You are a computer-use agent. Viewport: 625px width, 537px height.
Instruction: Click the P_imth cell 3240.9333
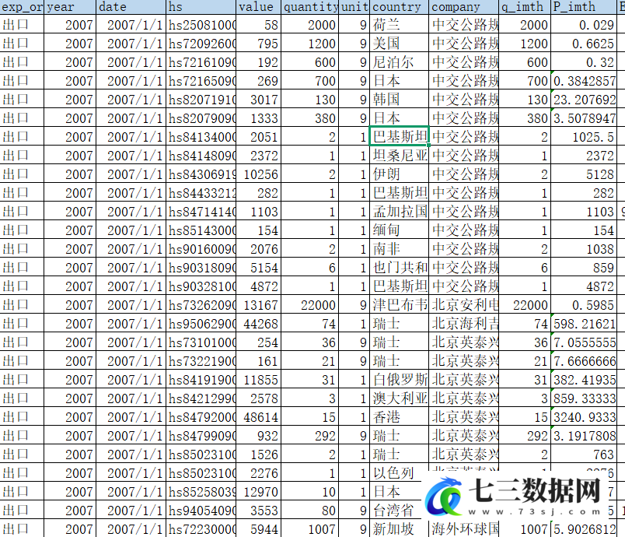584,417
